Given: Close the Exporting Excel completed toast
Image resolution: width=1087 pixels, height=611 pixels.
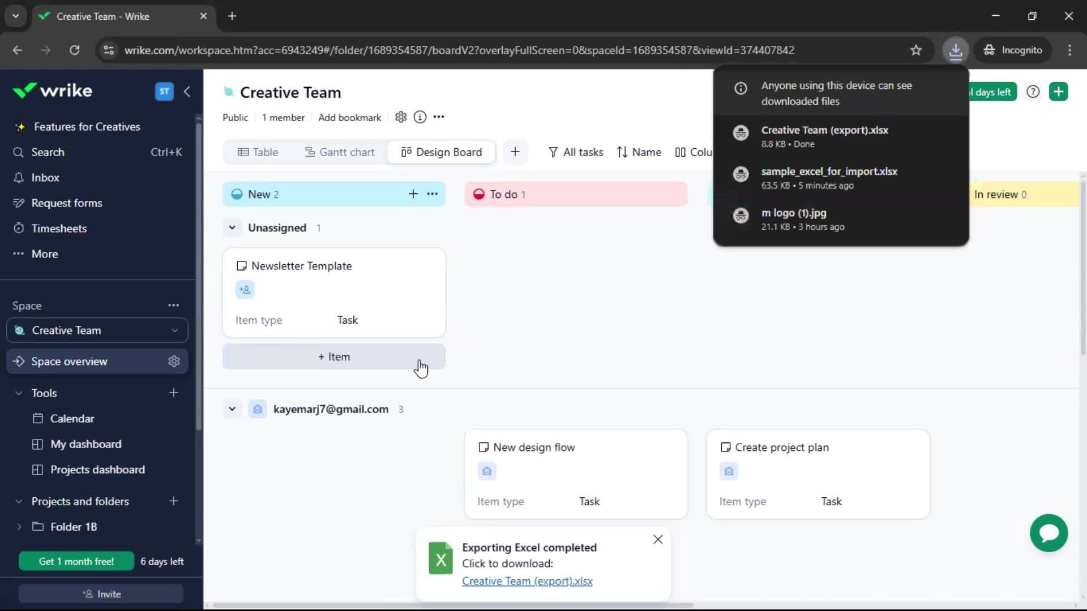Looking at the screenshot, I should (x=658, y=540).
